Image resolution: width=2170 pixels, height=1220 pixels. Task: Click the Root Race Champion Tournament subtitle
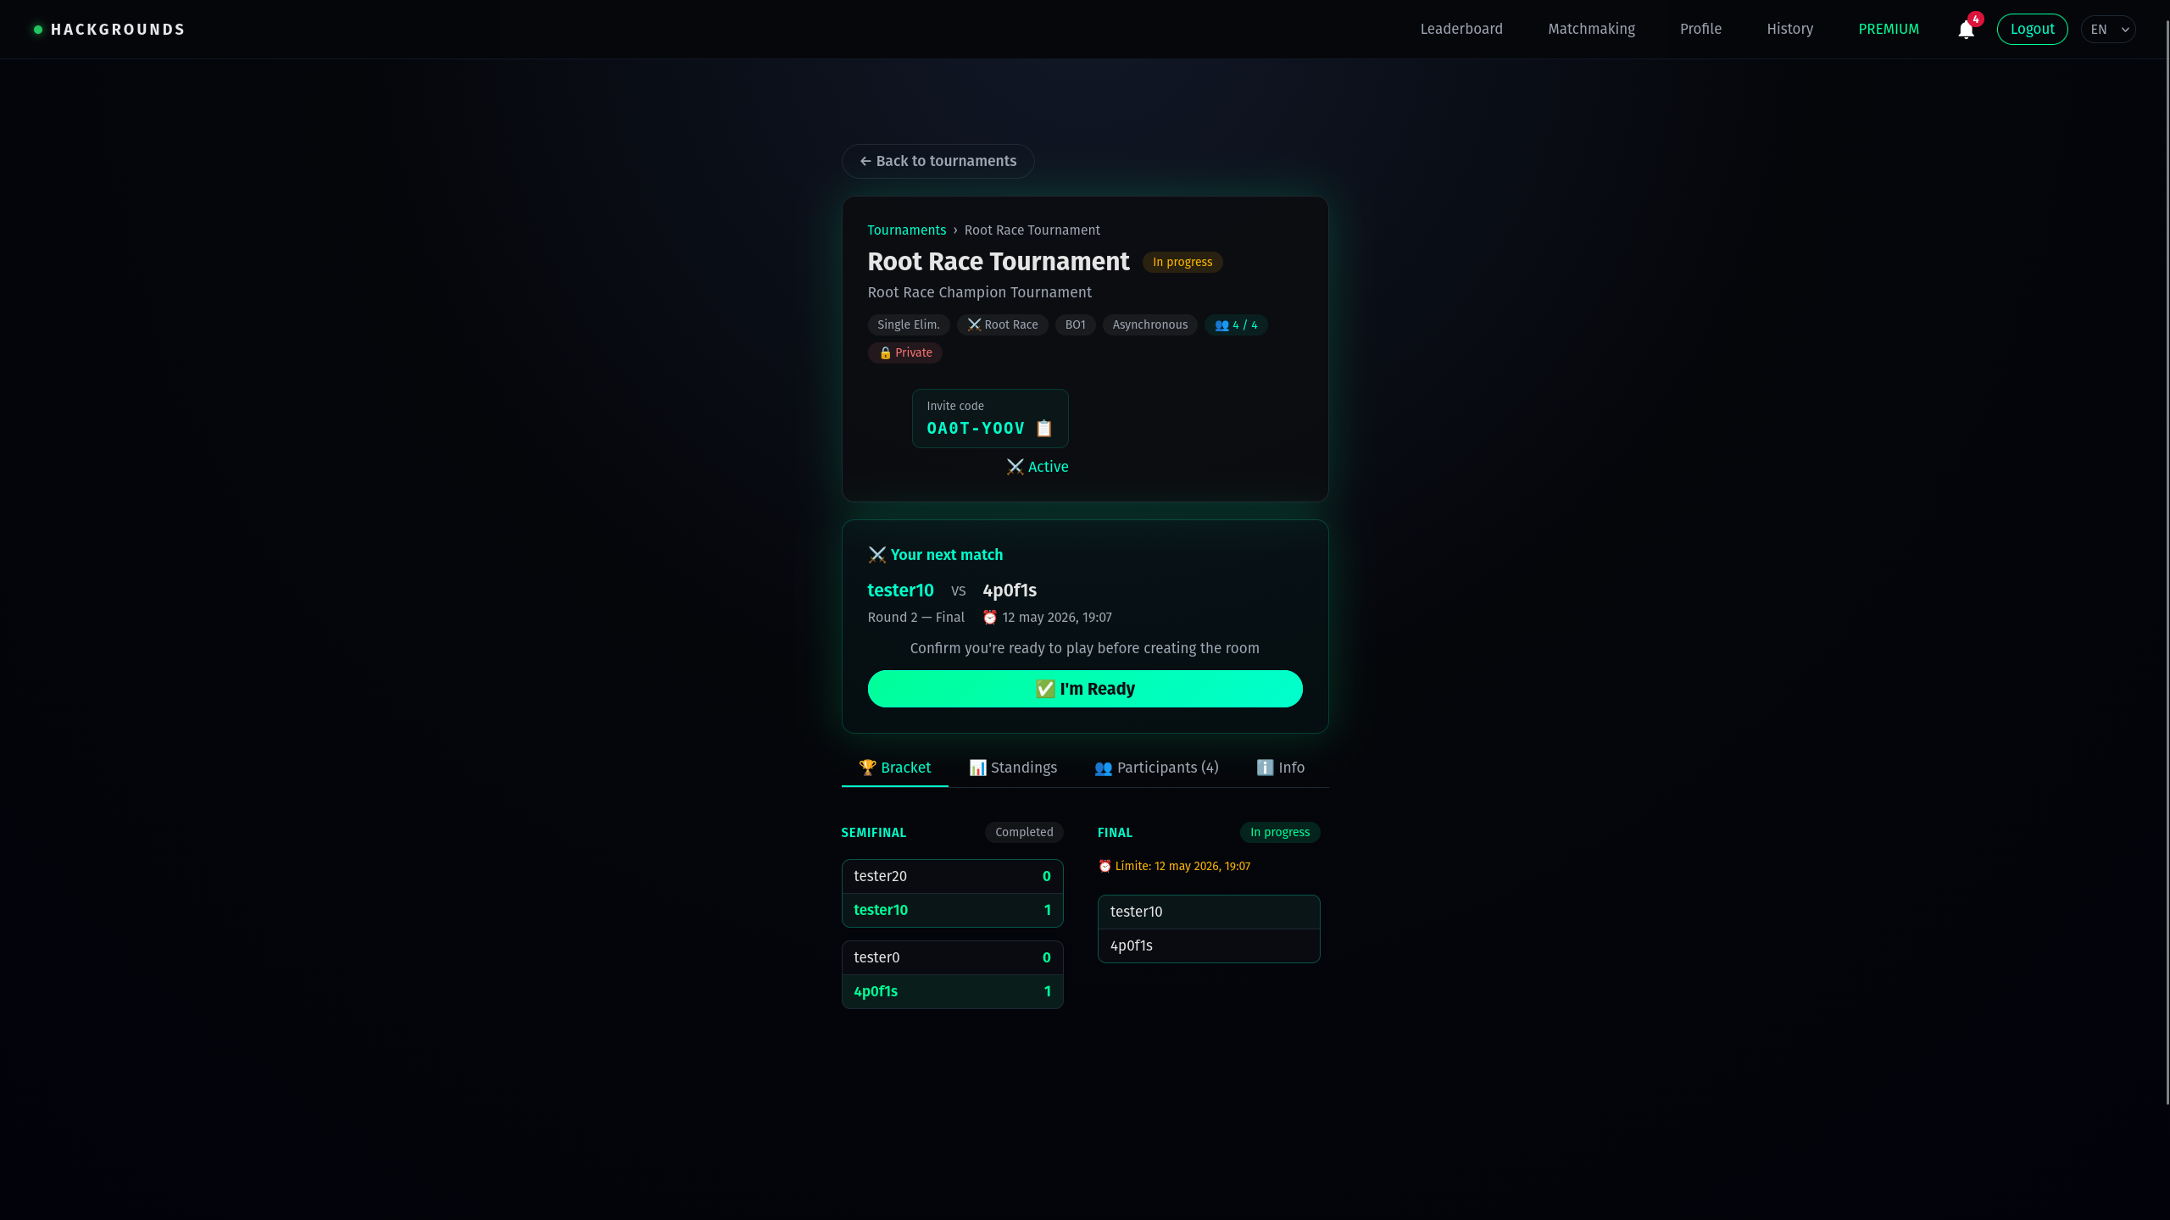tap(979, 292)
